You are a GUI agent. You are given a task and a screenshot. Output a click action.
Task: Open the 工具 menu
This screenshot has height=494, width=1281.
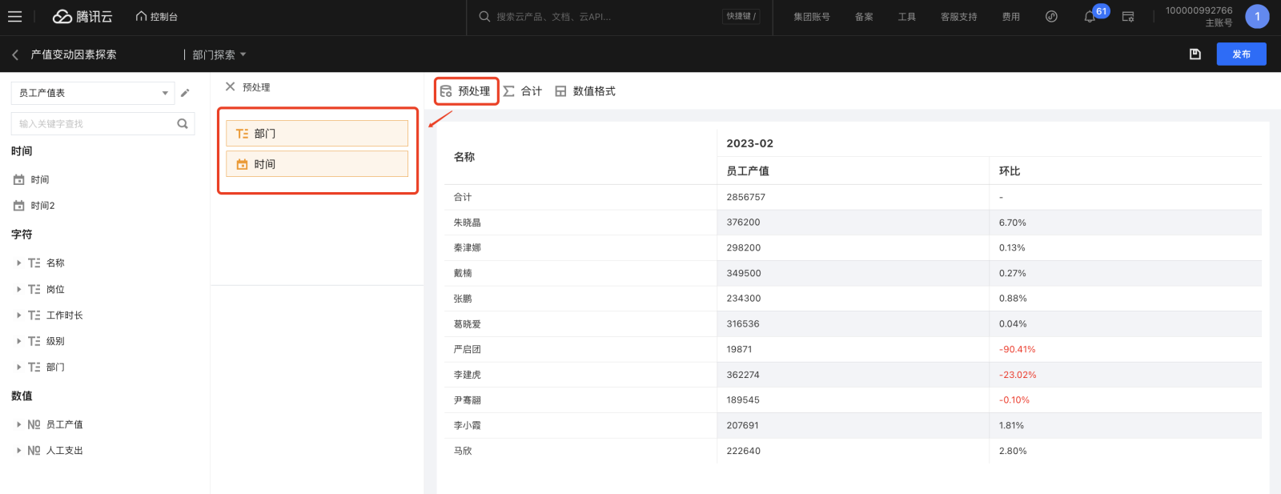pos(906,16)
